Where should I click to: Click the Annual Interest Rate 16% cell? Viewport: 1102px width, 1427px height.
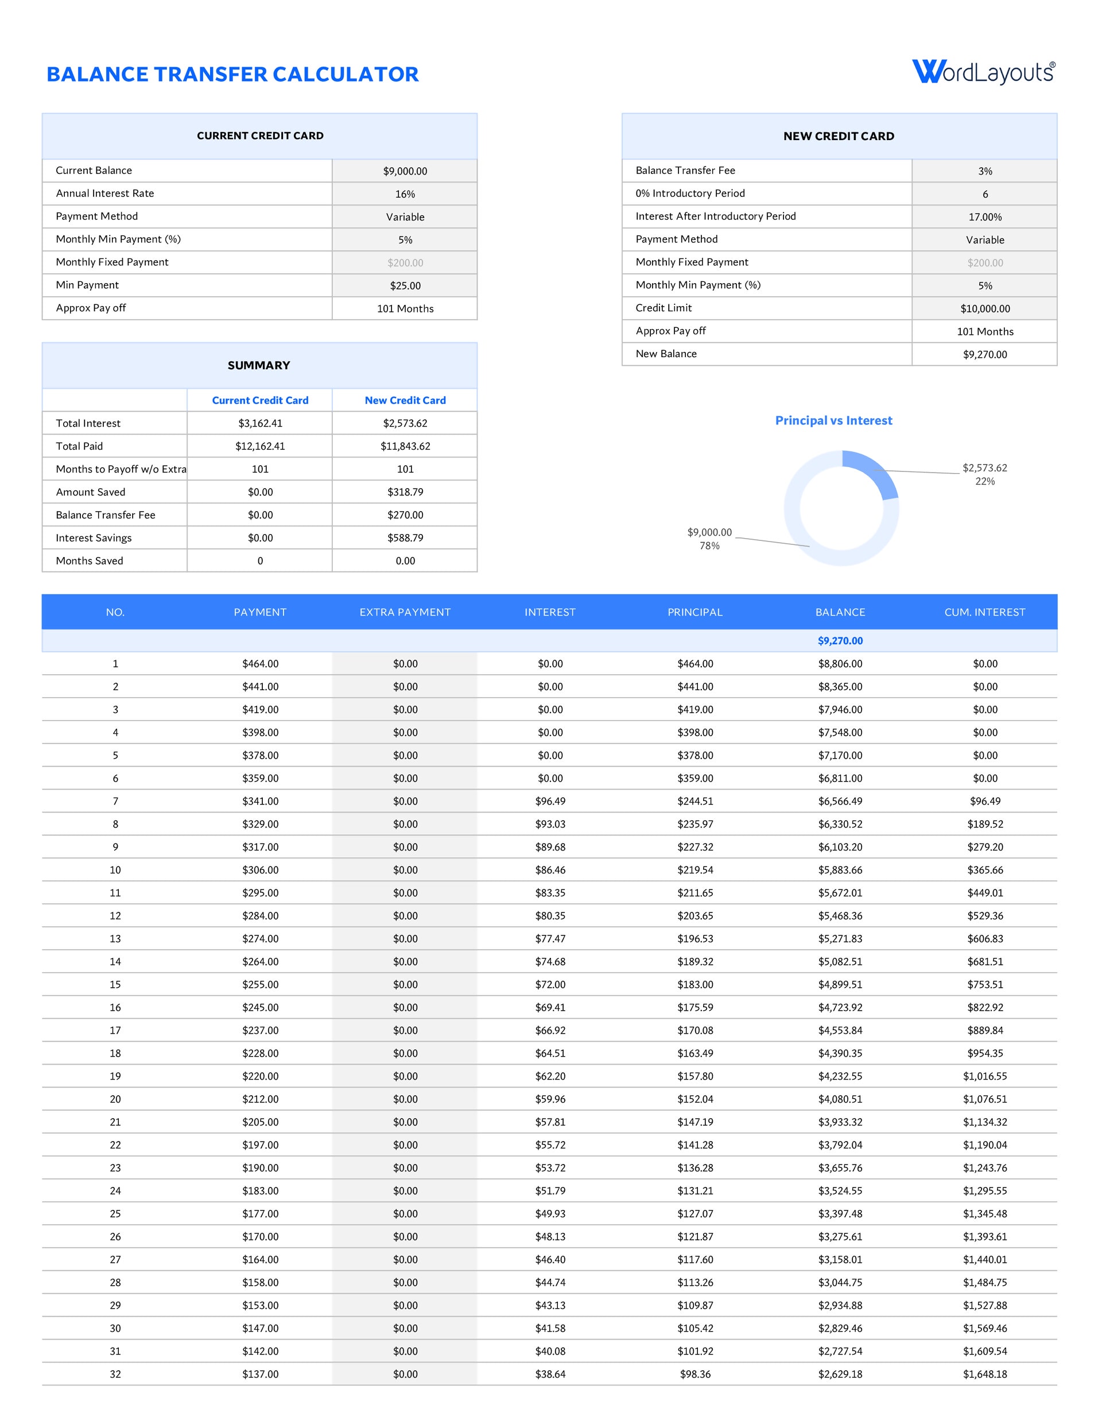(x=405, y=194)
